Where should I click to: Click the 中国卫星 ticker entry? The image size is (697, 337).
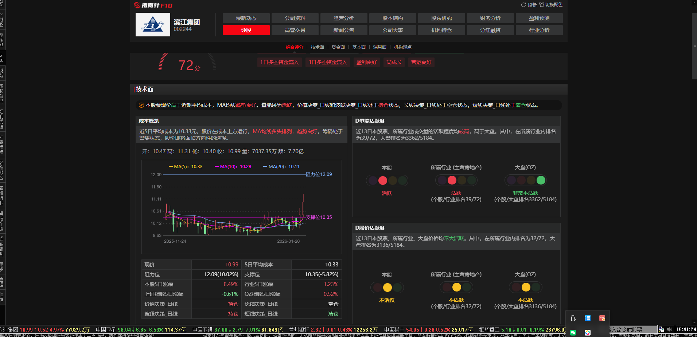[141, 330]
